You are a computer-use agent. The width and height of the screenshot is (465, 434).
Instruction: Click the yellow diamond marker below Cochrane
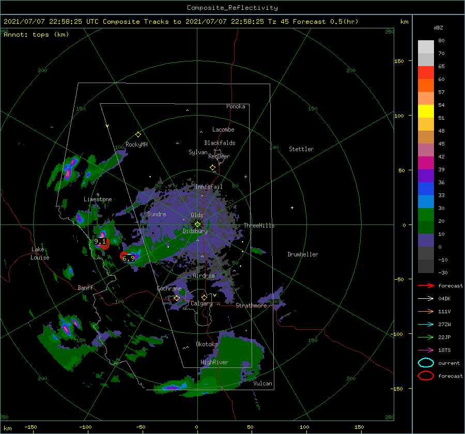177,298
